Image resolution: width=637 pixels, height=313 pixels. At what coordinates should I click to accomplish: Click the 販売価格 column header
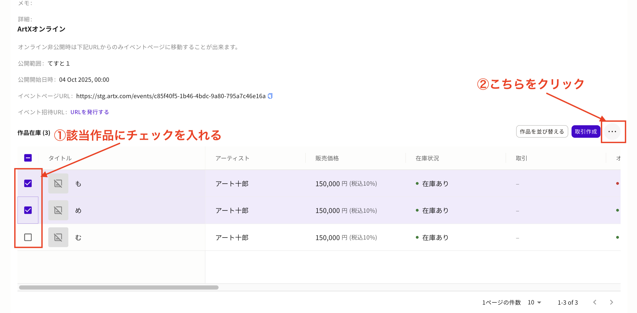327,158
